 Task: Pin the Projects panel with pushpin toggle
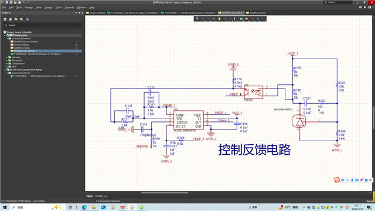80,13
